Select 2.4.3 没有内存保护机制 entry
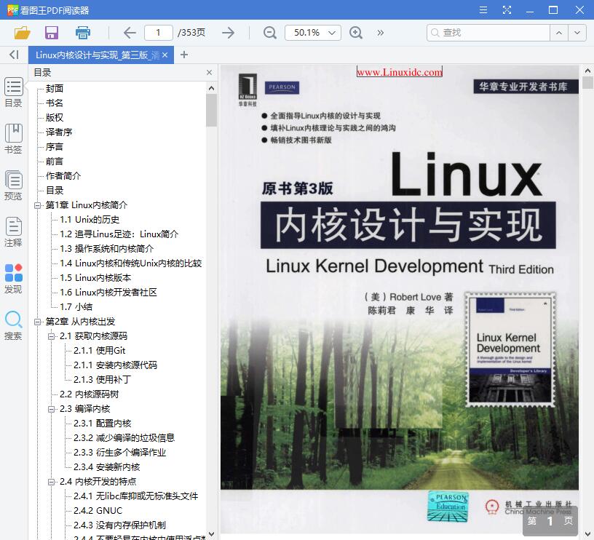Image resolution: width=594 pixels, height=540 pixels. (119, 525)
